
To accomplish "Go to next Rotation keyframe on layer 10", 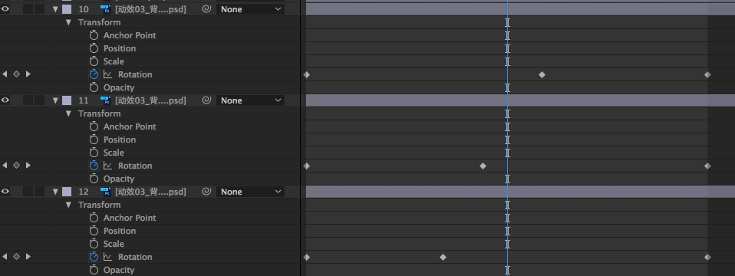I will tap(28, 74).
